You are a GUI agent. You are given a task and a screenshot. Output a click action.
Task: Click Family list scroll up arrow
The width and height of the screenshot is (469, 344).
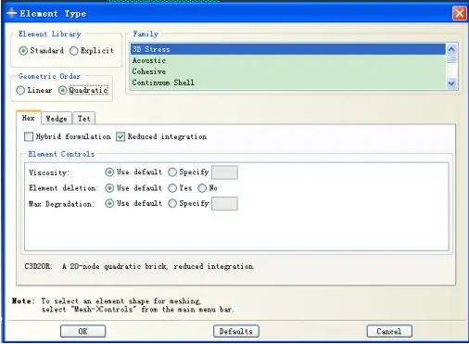pos(451,49)
